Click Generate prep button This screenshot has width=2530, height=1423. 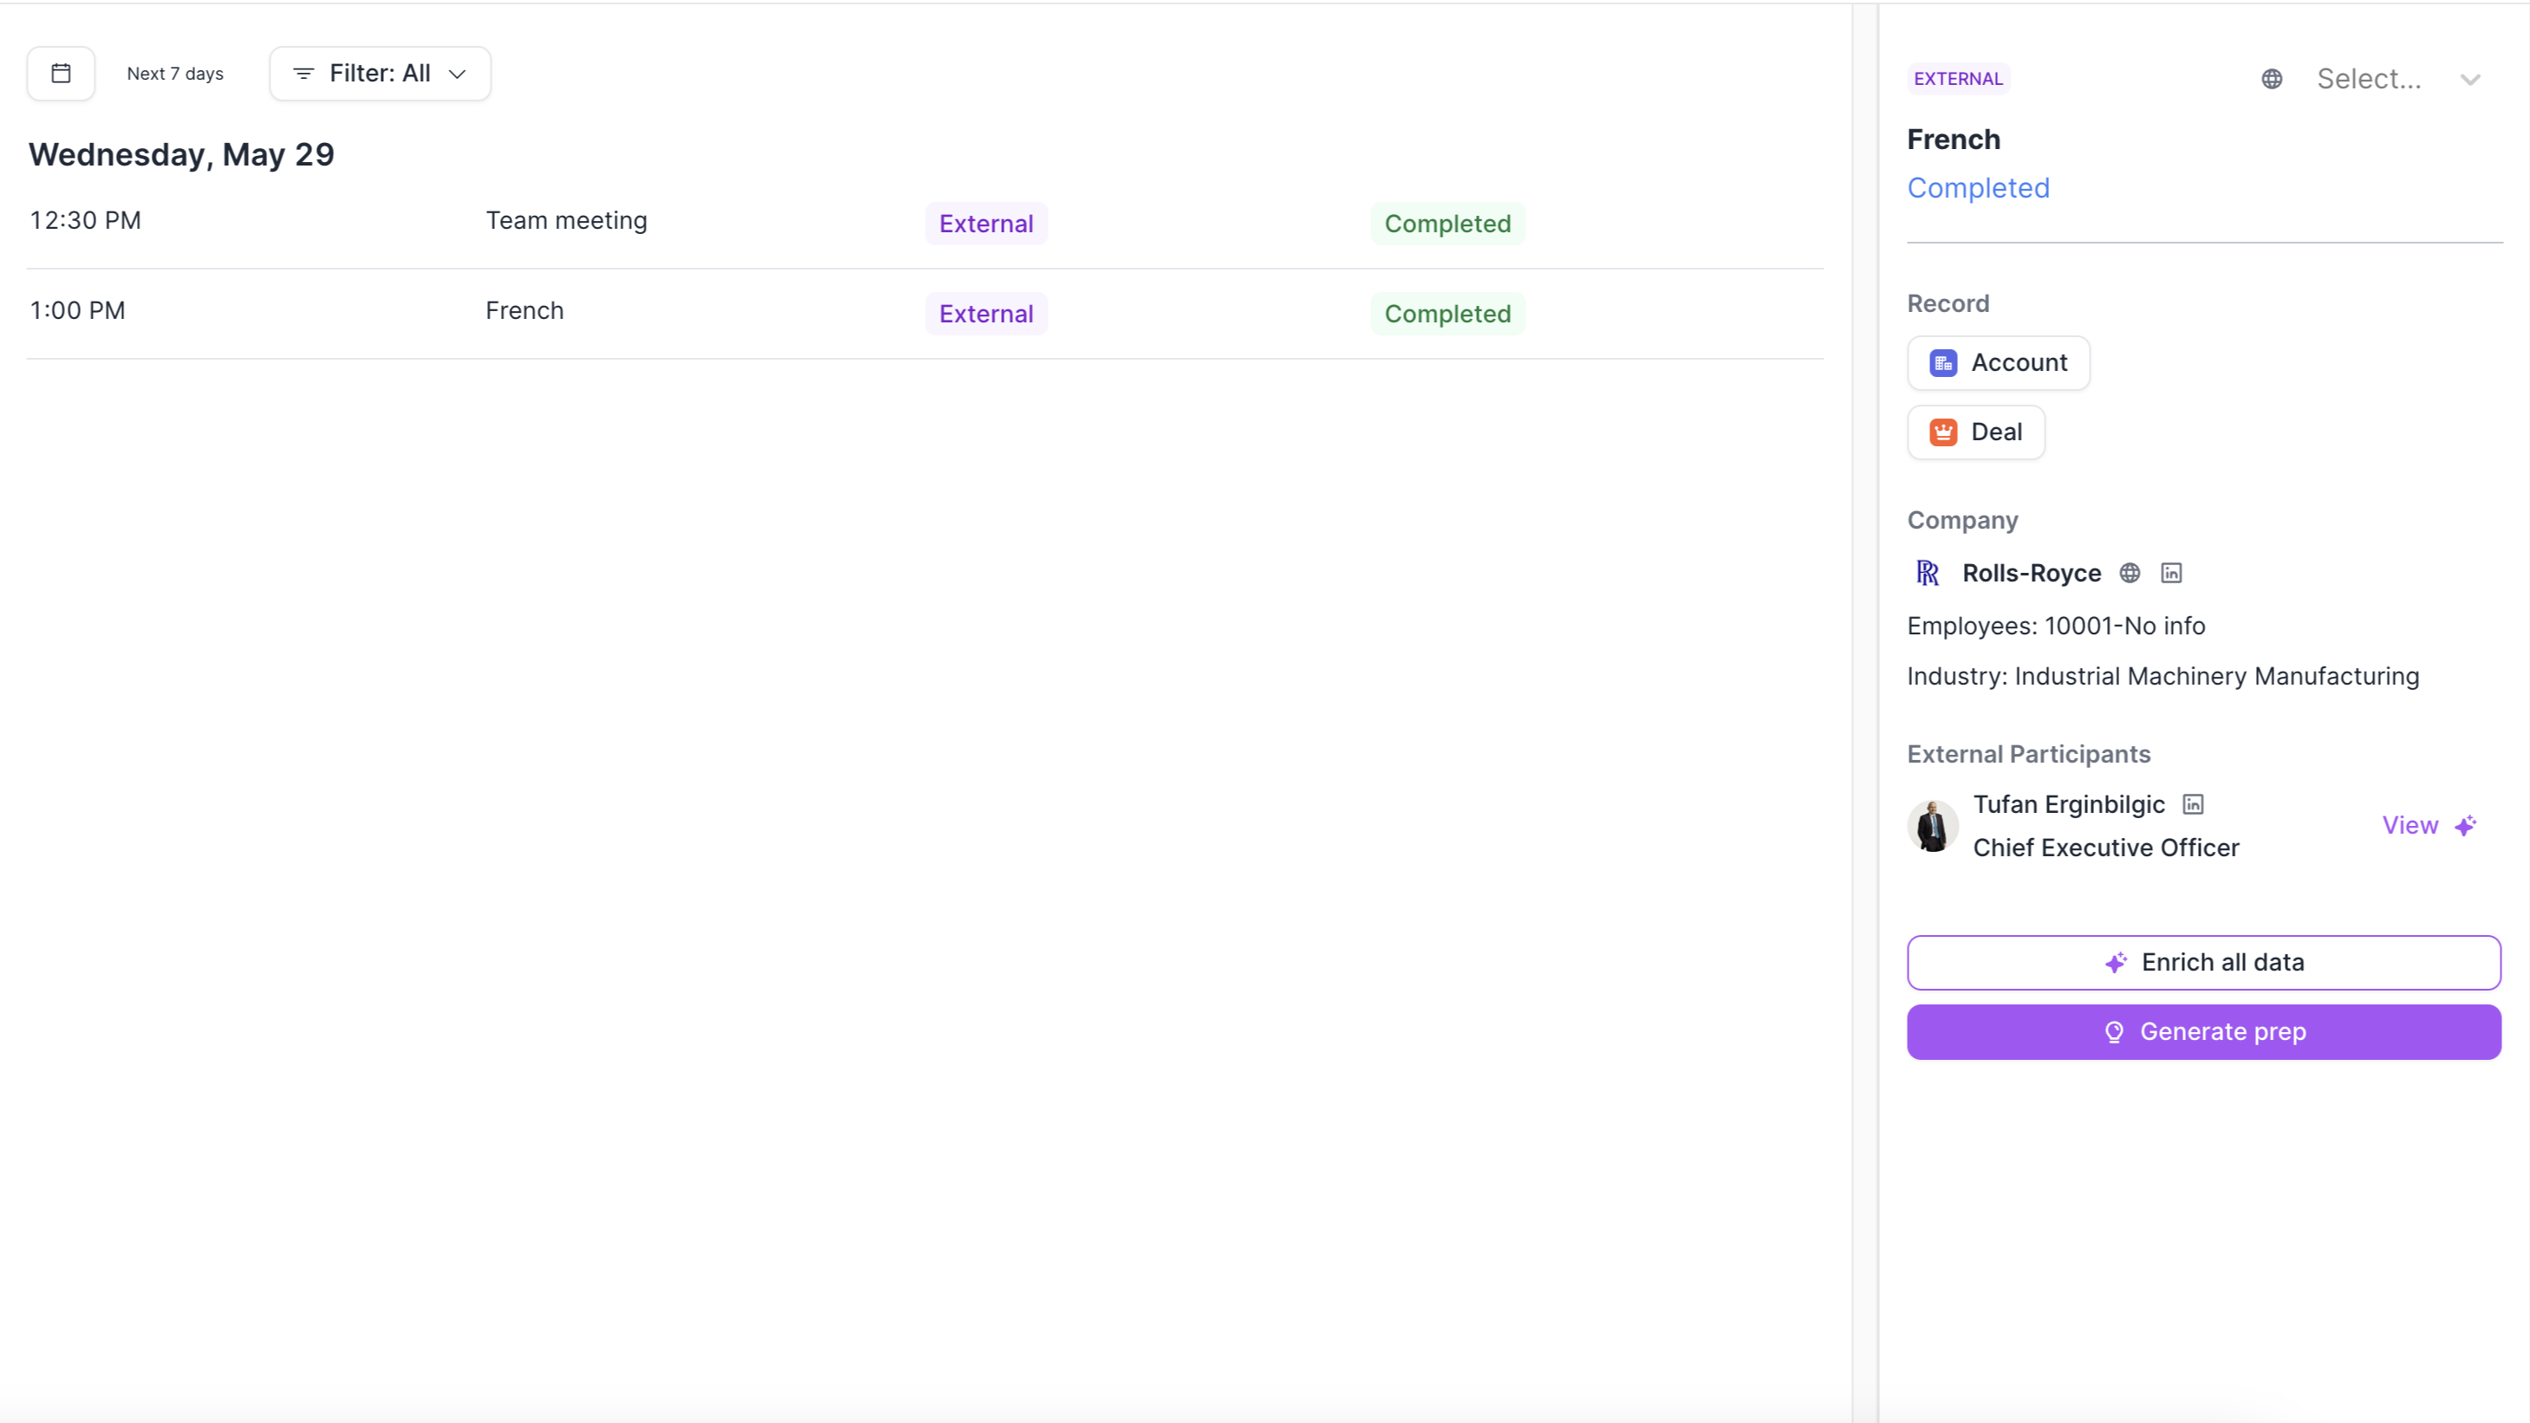(x=2203, y=1032)
